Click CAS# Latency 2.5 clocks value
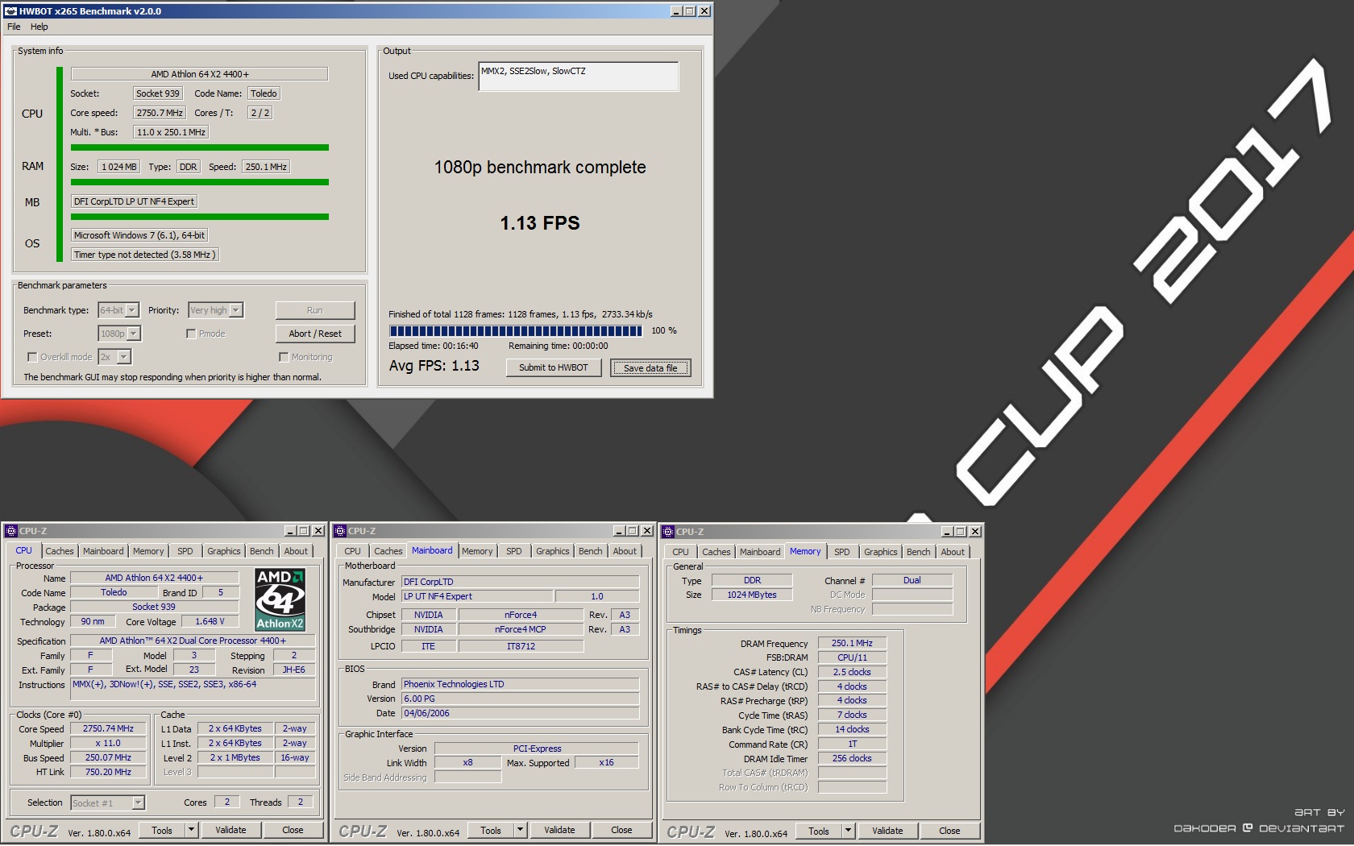Viewport: 1354px width, 846px height. tap(852, 672)
